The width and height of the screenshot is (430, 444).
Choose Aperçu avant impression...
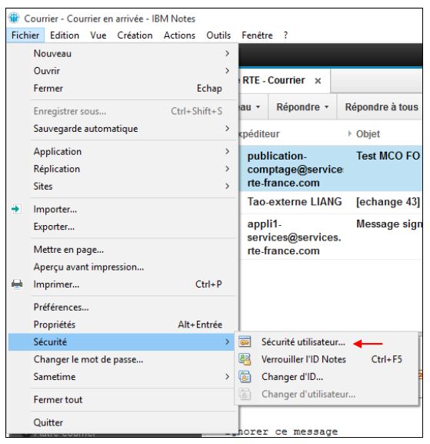tap(122, 267)
